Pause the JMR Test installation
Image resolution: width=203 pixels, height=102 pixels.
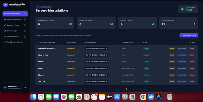coord(172,82)
